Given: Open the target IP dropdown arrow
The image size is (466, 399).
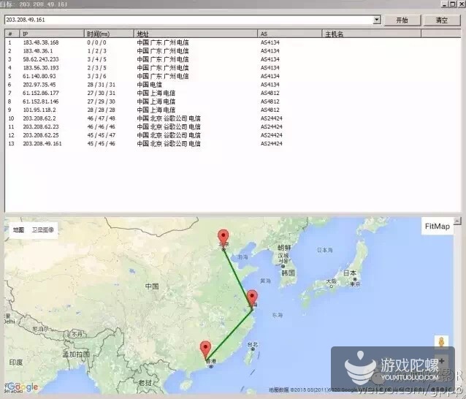Looking at the screenshot, I should tap(377, 20).
